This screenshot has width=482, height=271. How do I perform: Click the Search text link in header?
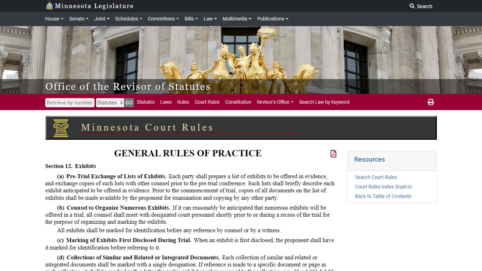tap(424, 6)
